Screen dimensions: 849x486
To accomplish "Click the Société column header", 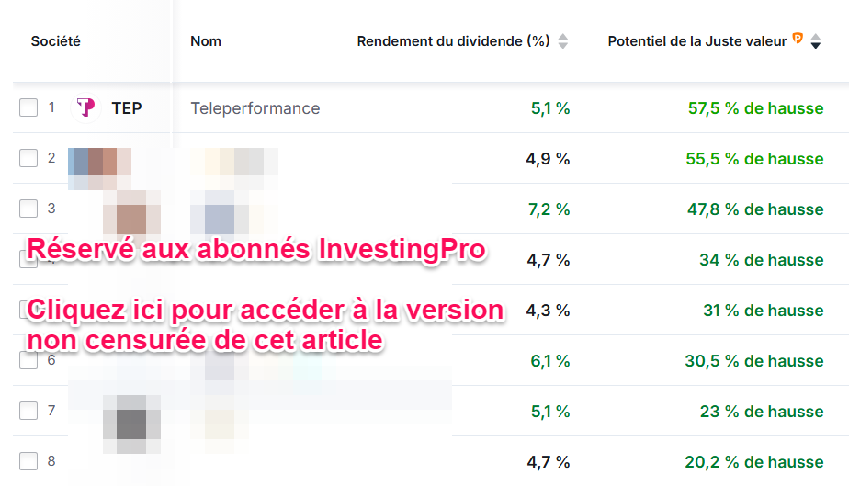I will [55, 41].
